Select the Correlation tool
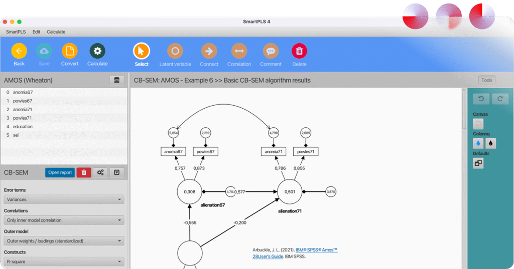514x269 pixels. click(239, 51)
